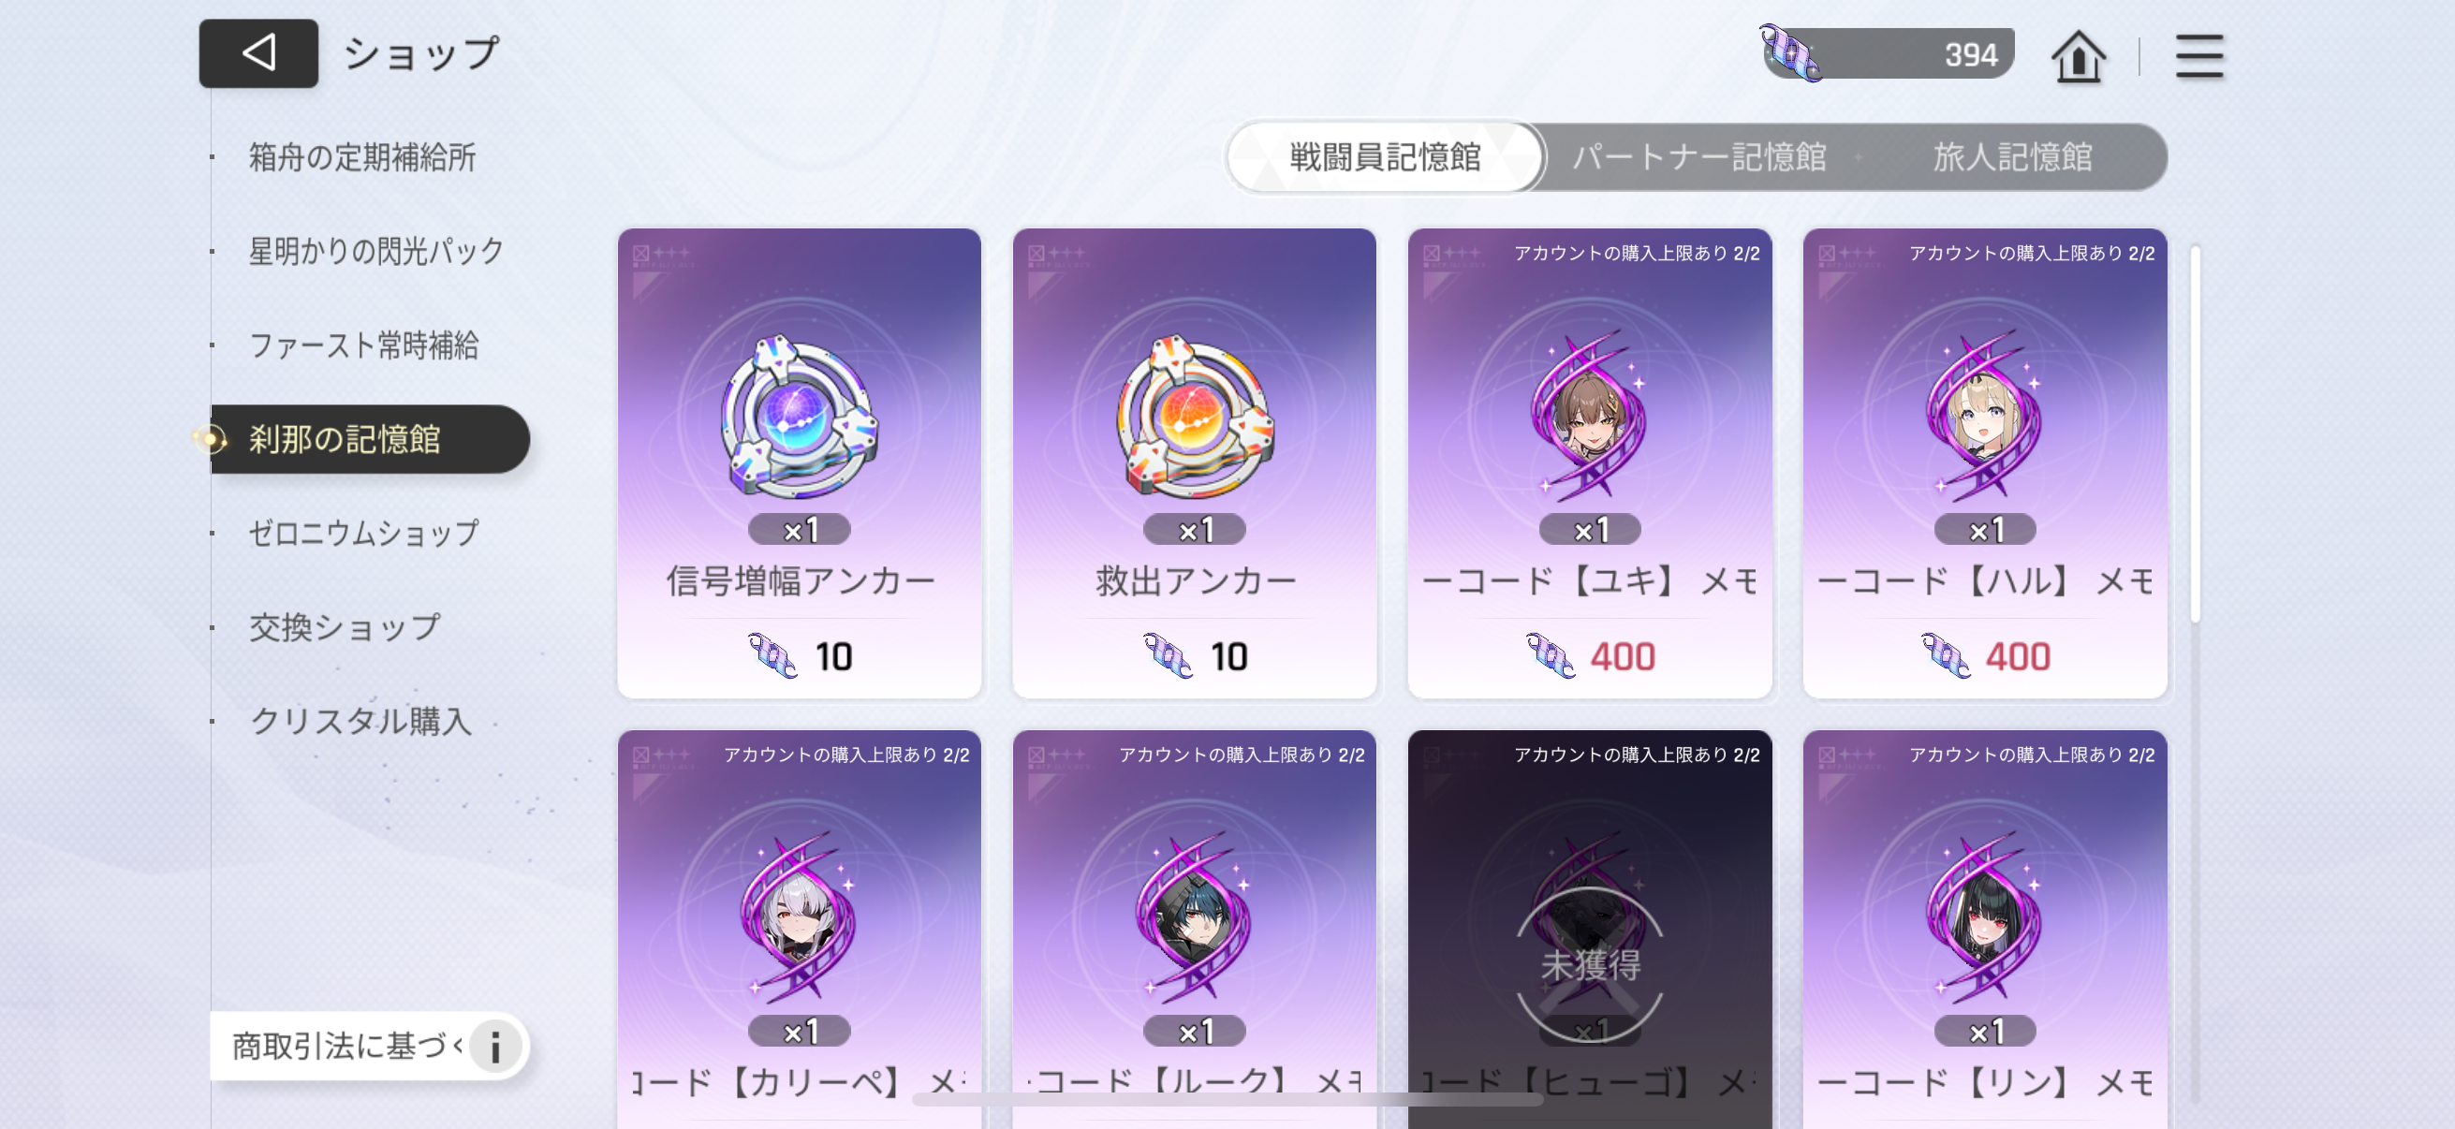Tap the back arrow button

(258, 53)
